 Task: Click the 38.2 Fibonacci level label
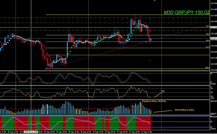pos(208,34)
